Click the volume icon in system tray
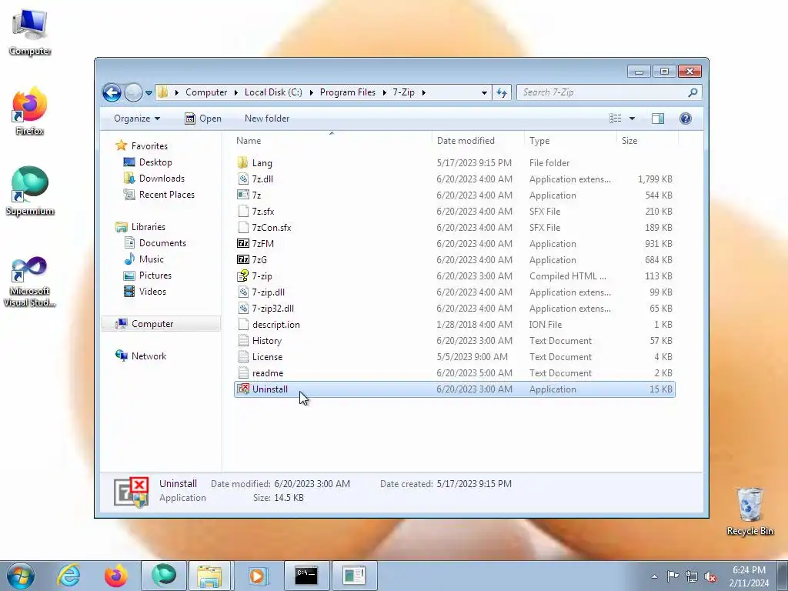 tap(710, 576)
